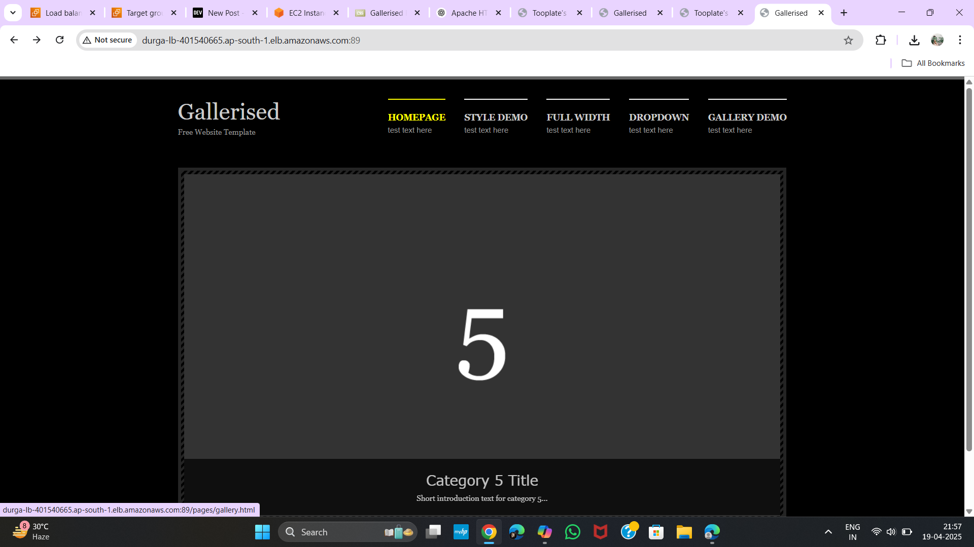Open the Chrome Downloads icon
This screenshot has height=547, width=974.
914,40
